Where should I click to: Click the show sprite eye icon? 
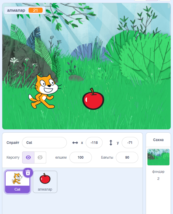[28, 157]
